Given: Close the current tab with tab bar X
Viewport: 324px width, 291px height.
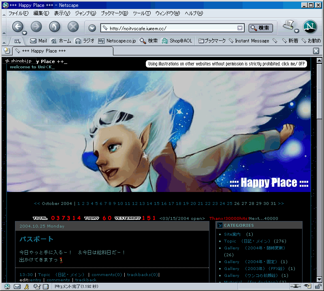Looking at the screenshot, I should tap(316, 51).
